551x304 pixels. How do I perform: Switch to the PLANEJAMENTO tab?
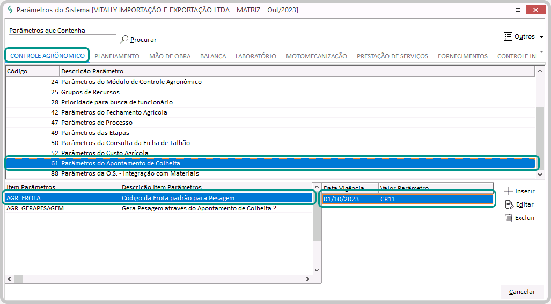click(x=117, y=56)
